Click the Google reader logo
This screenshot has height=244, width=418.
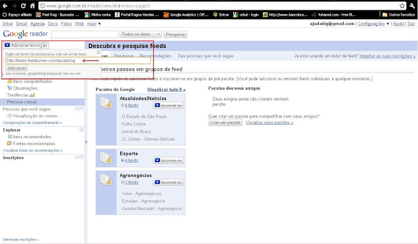(25, 34)
